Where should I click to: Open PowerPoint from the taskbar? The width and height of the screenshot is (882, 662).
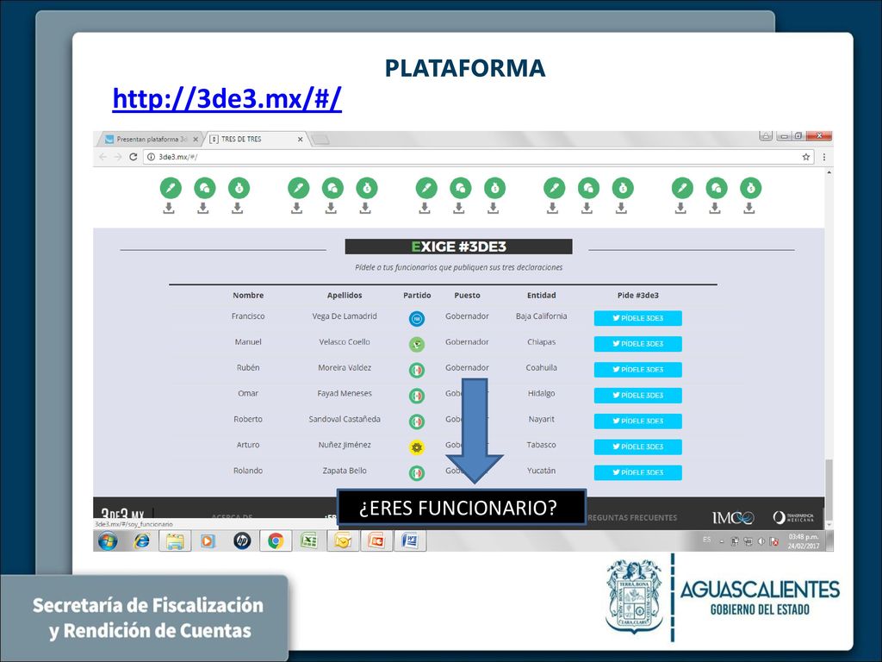pos(376,541)
